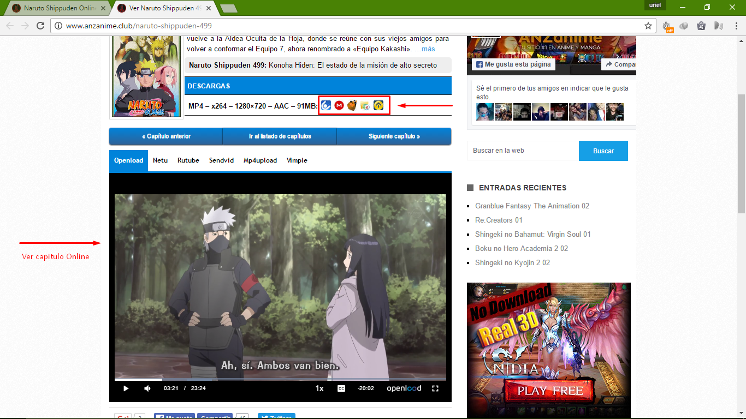Open the talking head sound extension
The image size is (746, 419).
click(719, 26)
